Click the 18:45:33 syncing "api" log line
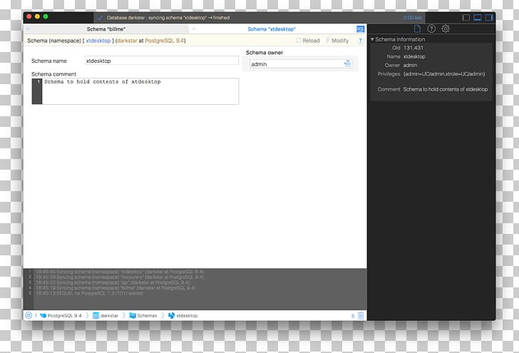519x353 pixels. (x=113, y=282)
